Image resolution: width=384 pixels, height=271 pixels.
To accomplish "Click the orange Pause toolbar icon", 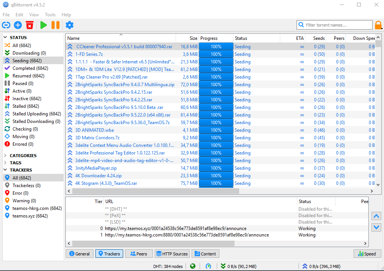I will point(56,25).
